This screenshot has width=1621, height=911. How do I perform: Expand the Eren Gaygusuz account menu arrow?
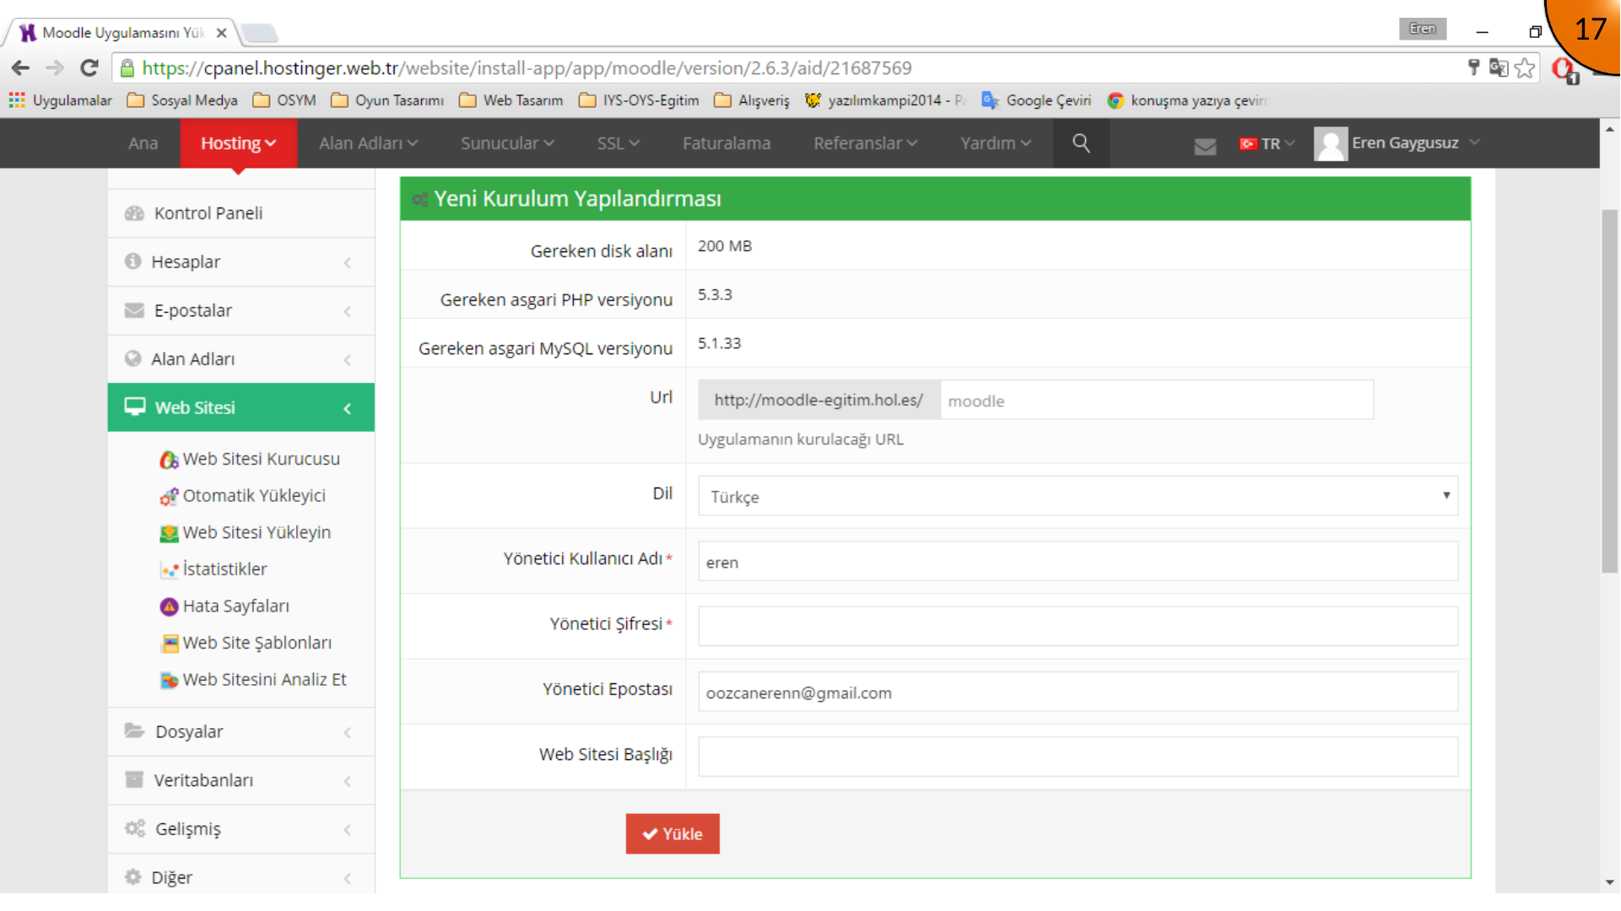click(x=1474, y=143)
